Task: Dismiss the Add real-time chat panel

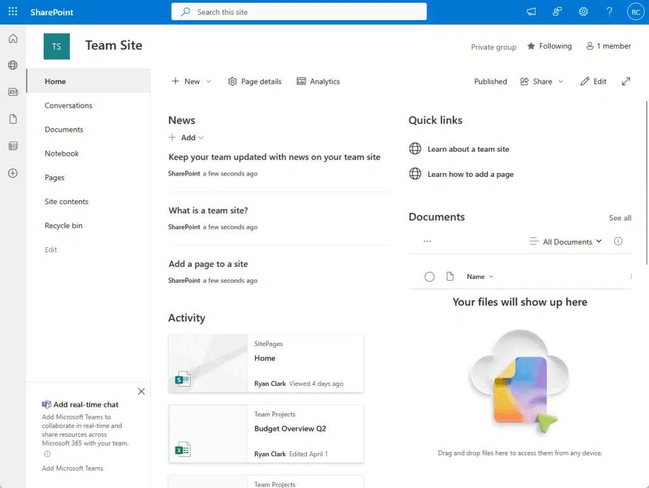Action: 141,392
